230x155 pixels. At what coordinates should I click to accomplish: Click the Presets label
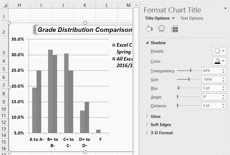[157, 51]
